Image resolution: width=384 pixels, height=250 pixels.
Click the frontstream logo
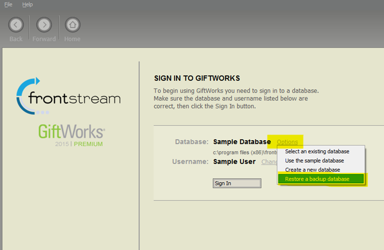coord(69,96)
